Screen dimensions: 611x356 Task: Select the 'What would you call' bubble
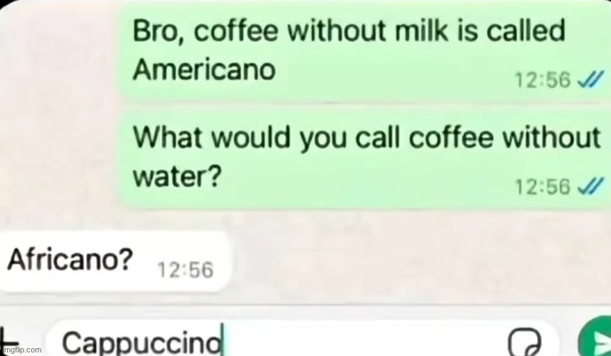coord(364,158)
